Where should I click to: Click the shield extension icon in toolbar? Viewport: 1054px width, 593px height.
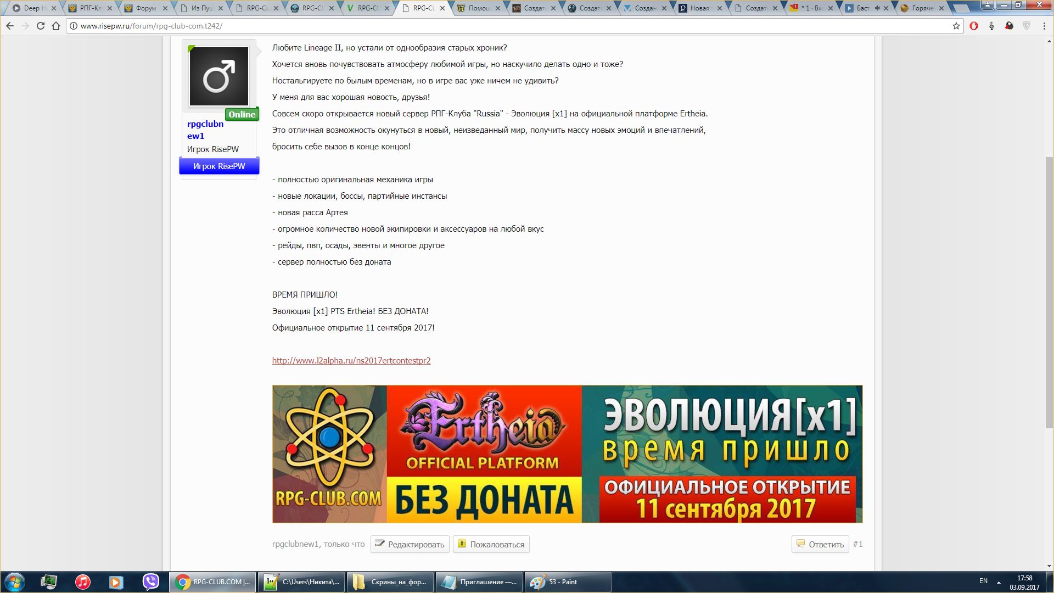pyautogui.click(x=1027, y=26)
